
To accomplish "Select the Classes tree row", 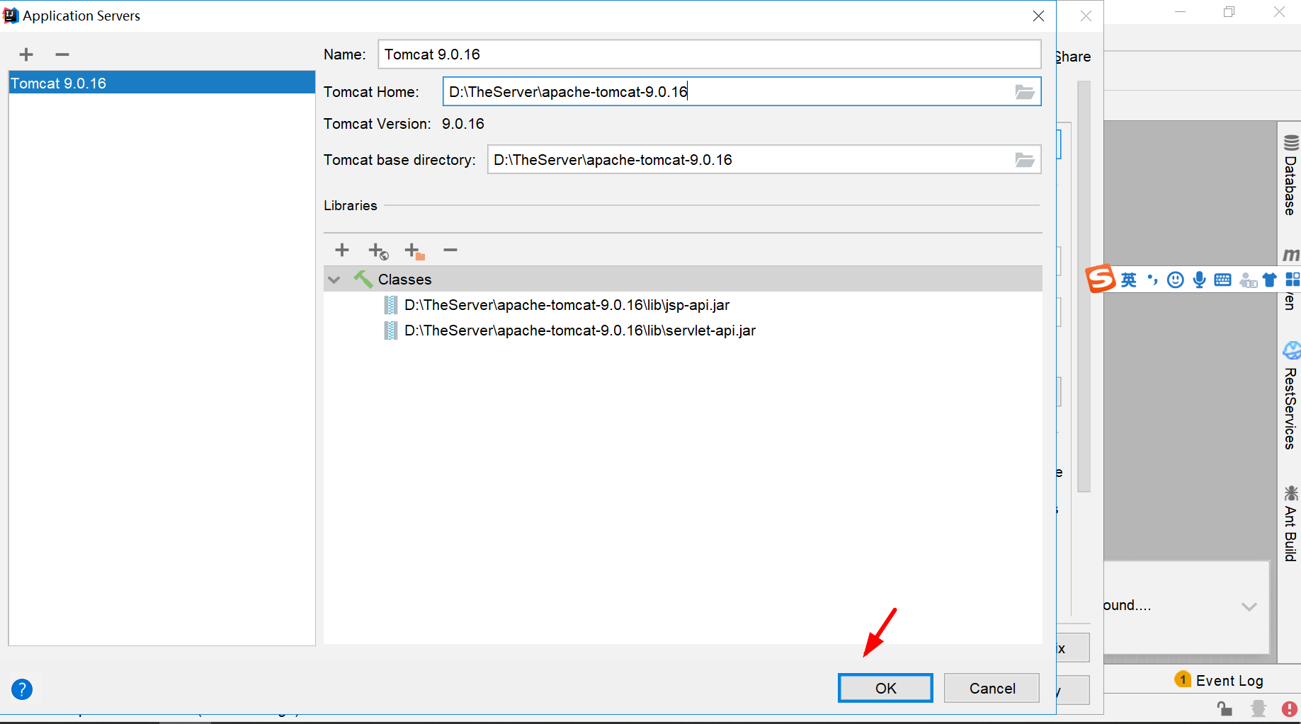I will click(x=683, y=279).
